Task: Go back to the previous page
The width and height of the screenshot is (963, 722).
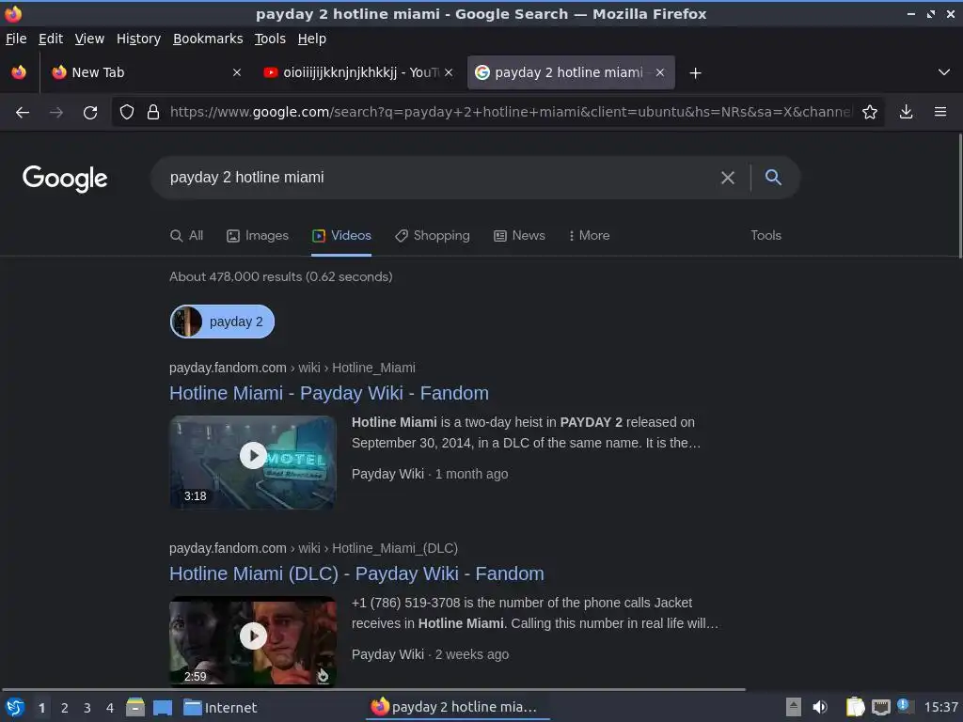Action: coord(23,113)
